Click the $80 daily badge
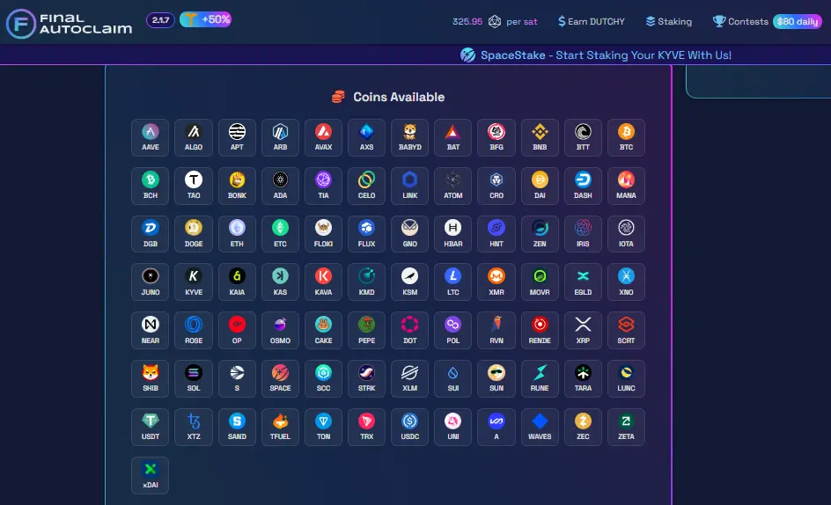The image size is (831, 505). [797, 22]
